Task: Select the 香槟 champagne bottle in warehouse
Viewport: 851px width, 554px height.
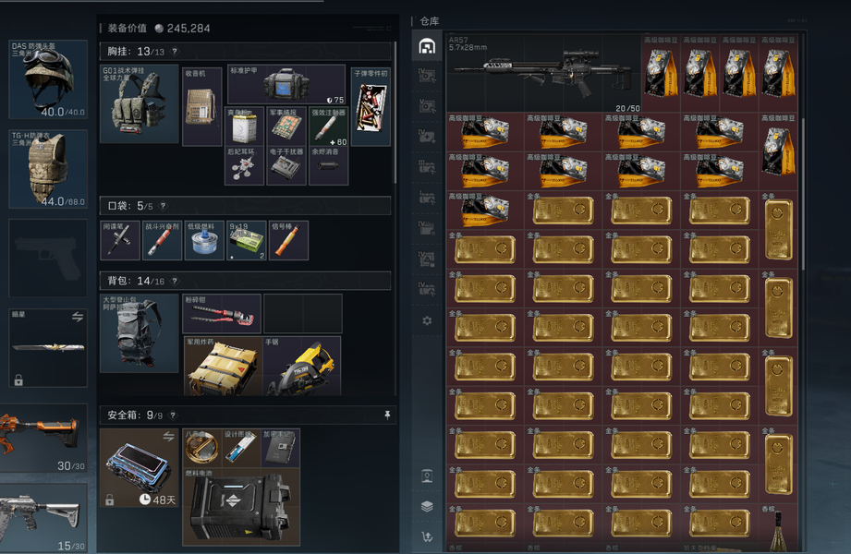Action: [779, 528]
